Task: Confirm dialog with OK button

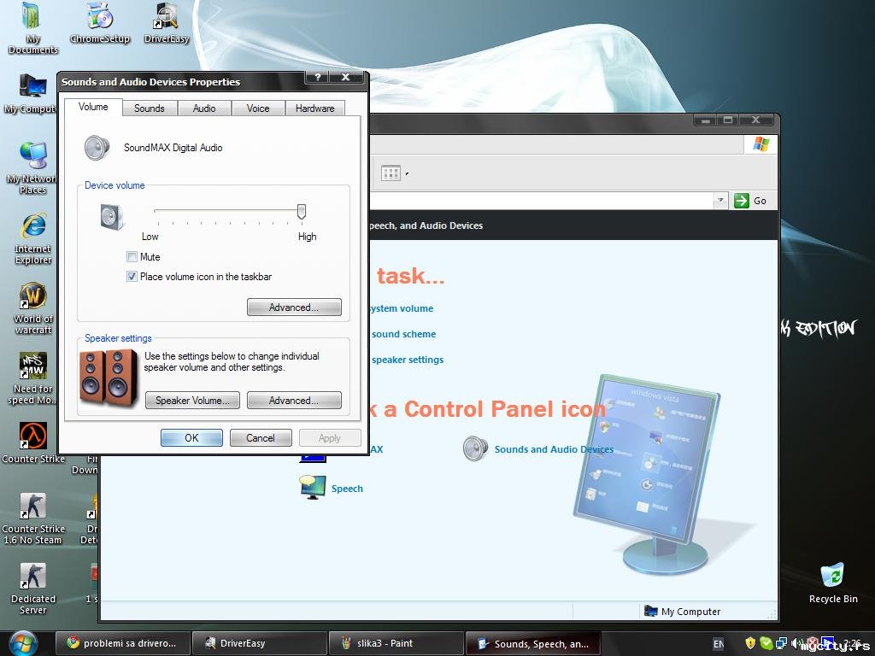Action: point(191,438)
